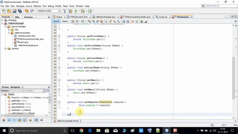The image size is (238, 134).
Task: Click the Shift Line Right editor icon
Action: click(128, 22)
